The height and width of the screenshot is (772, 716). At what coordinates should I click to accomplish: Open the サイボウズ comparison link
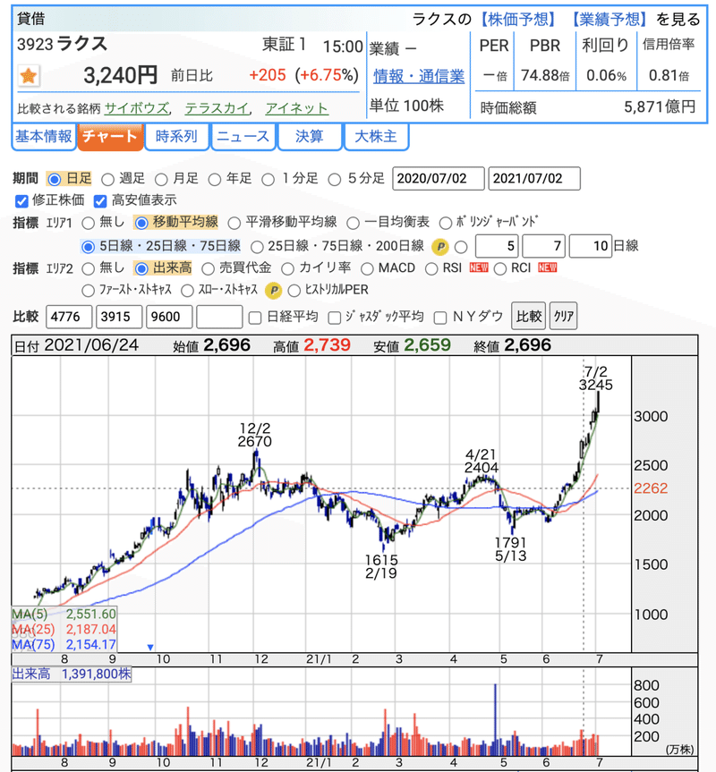coord(136,108)
